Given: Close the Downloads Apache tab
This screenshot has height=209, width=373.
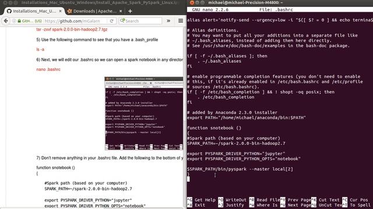Looking at the screenshot, I should (121, 11).
